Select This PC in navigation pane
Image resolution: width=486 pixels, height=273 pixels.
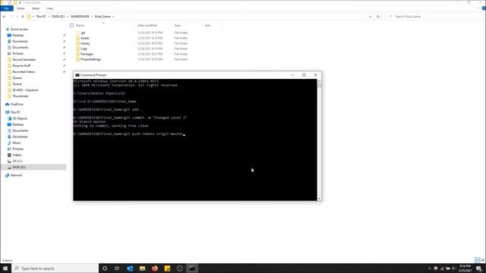click(x=15, y=112)
